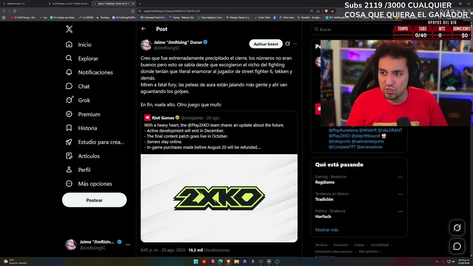The height and width of the screenshot is (266, 473).
Task: Click the Perfil person icon
Action: (x=69, y=170)
